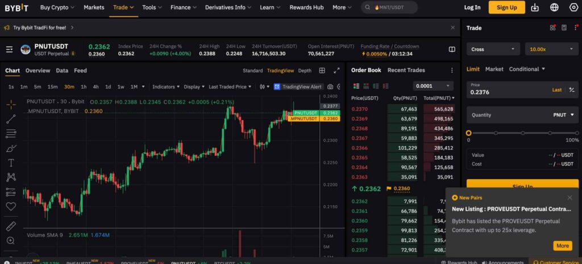Click the Quantity input field
The height and width of the screenshot is (264, 582).
click(x=522, y=115)
